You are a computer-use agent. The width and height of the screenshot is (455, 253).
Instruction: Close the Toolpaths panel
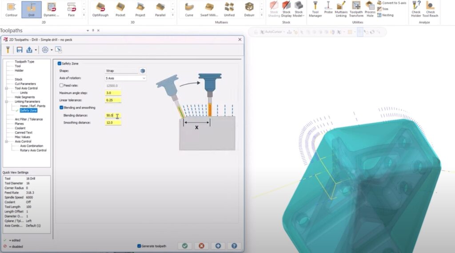tap(98, 31)
